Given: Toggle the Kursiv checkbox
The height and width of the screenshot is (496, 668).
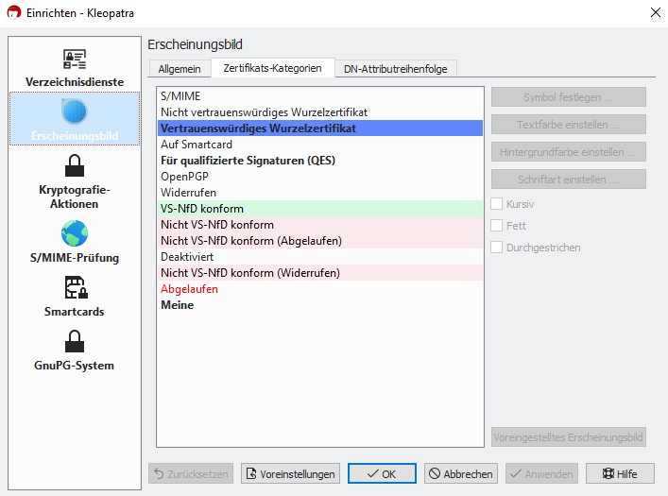Looking at the screenshot, I should (x=496, y=204).
